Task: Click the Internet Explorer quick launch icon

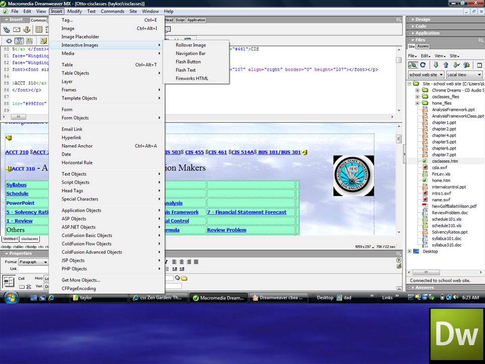Action: point(51,297)
